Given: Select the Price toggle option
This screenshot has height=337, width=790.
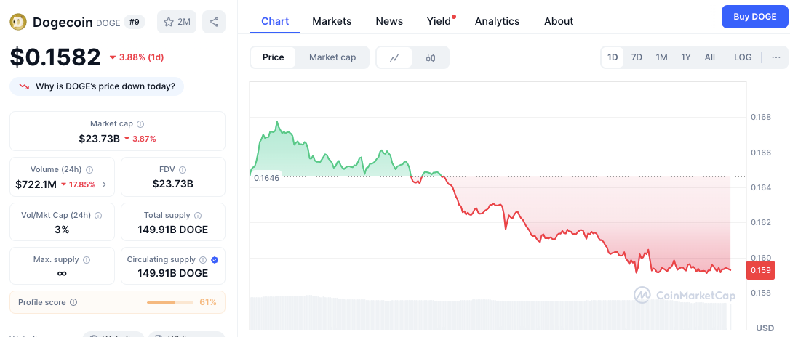Looking at the screenshot, I should pyautogui.click(x=273, y=57).
